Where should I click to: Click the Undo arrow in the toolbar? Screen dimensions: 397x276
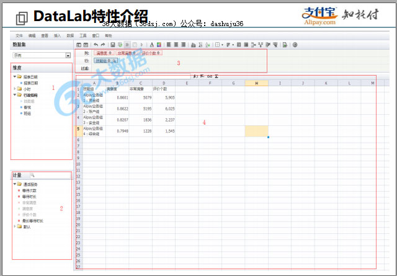coord(96,45)
